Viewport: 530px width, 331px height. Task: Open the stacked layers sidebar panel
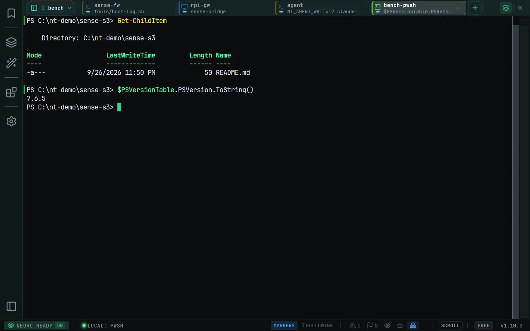coord(11,42)
